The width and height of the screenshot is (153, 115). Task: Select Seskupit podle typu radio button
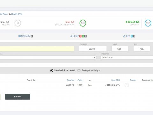pos(79,70)
